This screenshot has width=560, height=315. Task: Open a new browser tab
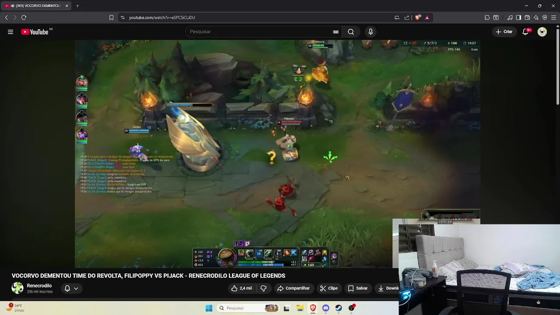(77, 6)
